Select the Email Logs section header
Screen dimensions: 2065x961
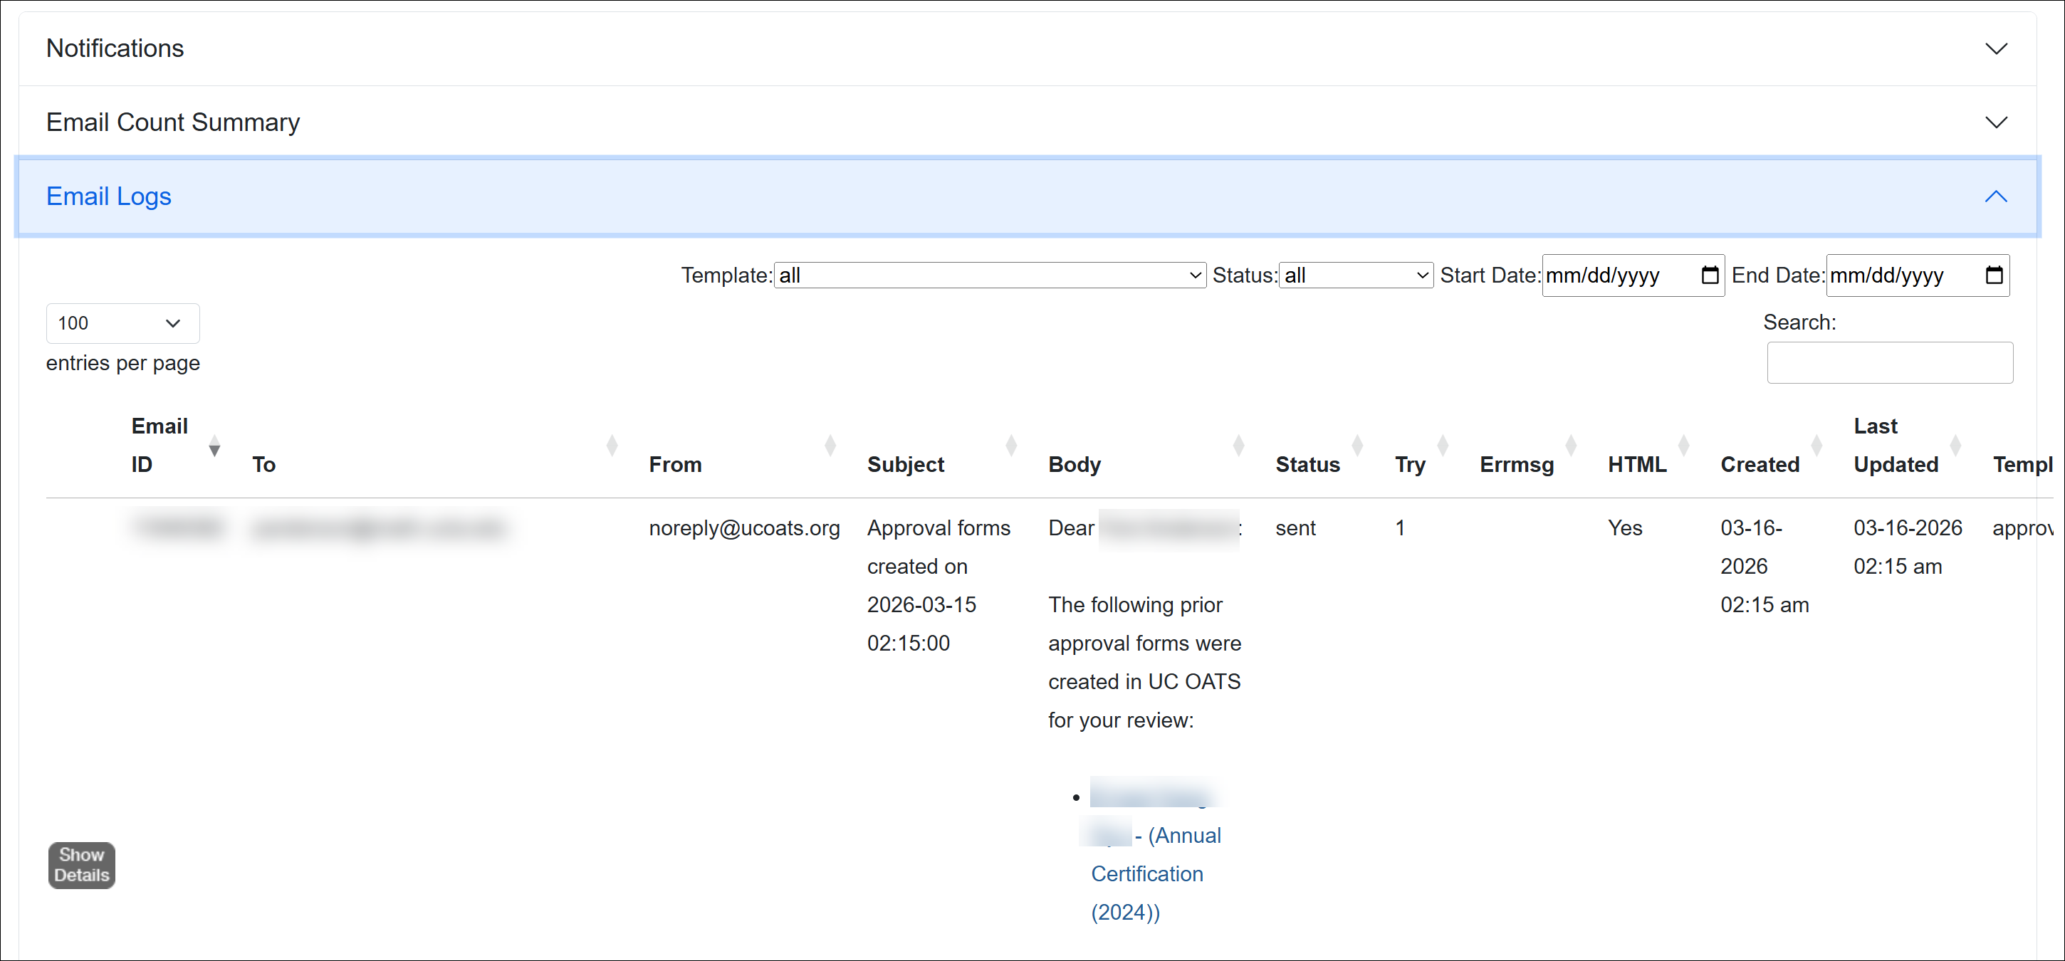109,196
